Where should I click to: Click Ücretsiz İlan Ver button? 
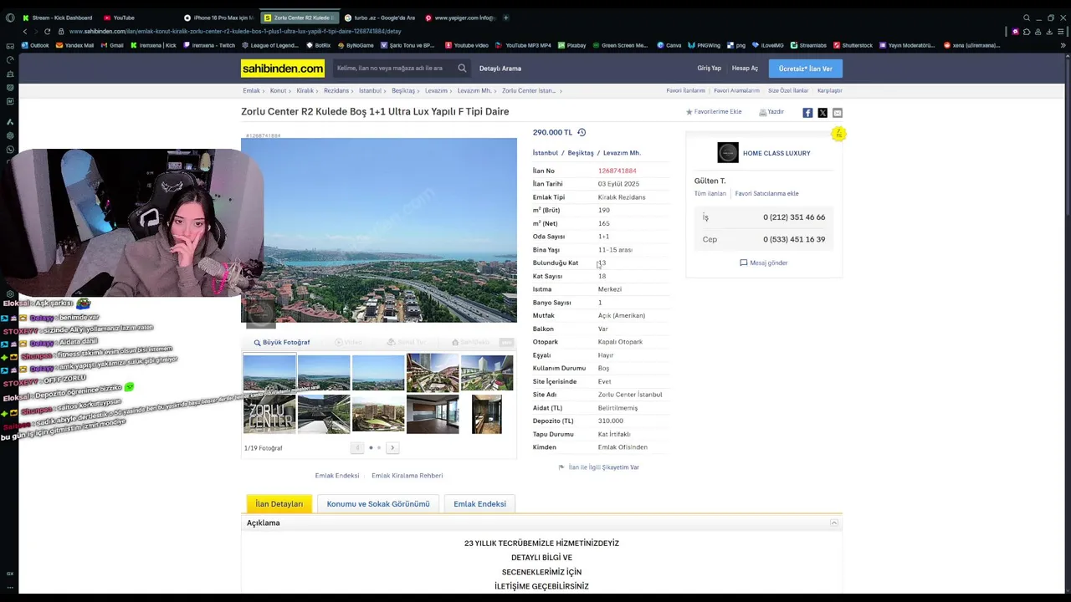(x=806, y=69)
